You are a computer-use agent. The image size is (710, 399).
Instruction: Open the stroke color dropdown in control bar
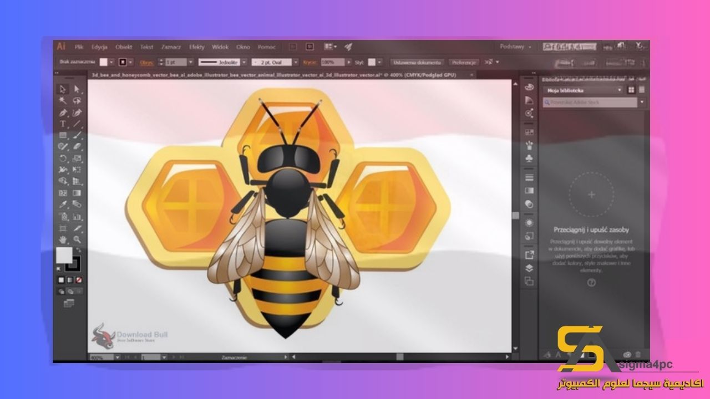coord(131,62)
